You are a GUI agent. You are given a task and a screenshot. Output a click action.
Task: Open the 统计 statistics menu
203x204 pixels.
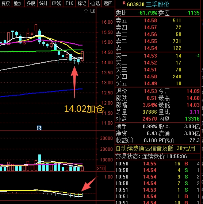click(43, 3)
